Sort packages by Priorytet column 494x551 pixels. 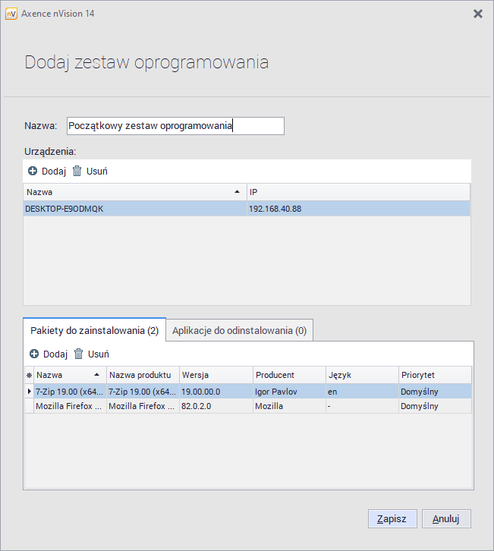click(433, 375)
